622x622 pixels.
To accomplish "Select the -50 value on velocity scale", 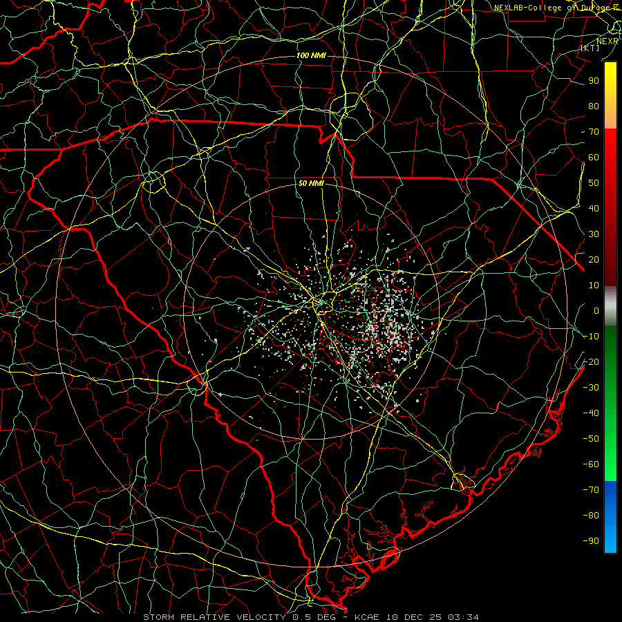I will [591, 439].
